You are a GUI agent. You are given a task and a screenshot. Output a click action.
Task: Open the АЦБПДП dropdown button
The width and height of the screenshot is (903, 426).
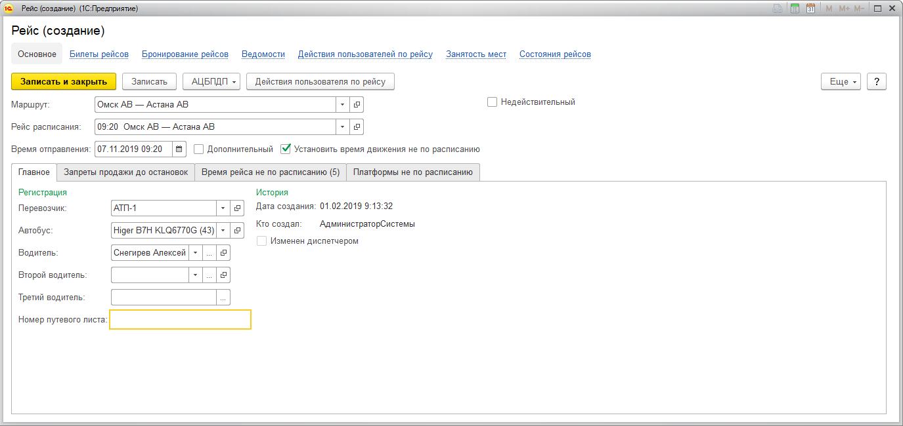(211, 81)
